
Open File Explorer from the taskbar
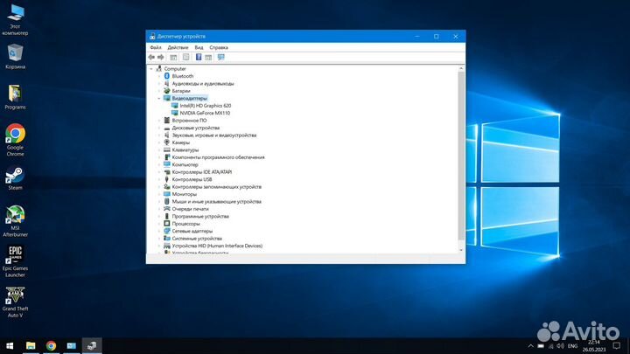tap(31, 345)
